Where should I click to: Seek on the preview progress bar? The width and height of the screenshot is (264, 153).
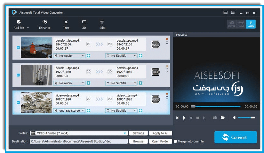(x=216, y=107)
